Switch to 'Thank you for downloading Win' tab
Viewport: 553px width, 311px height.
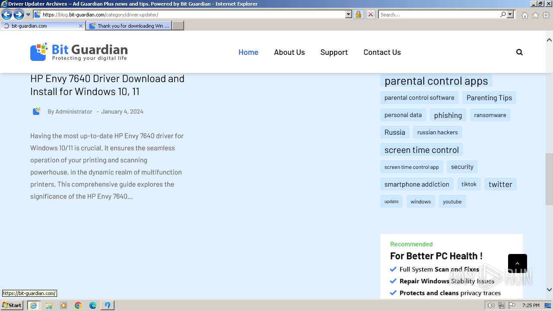point(129,26)
